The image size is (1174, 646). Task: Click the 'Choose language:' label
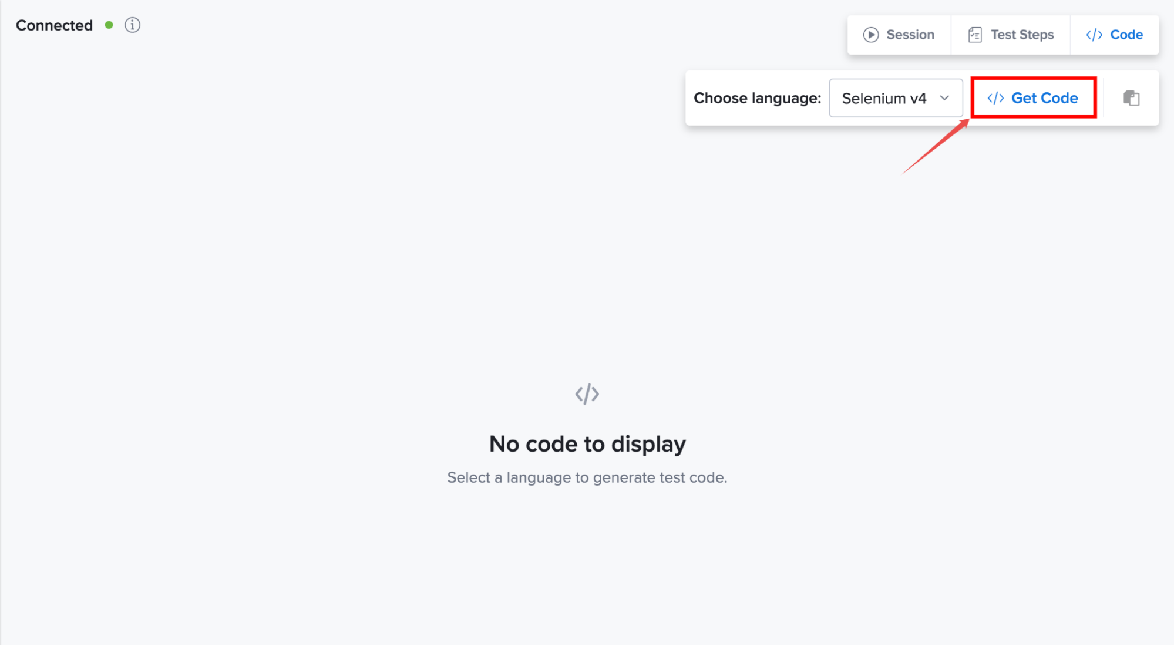tap(757, 98)
